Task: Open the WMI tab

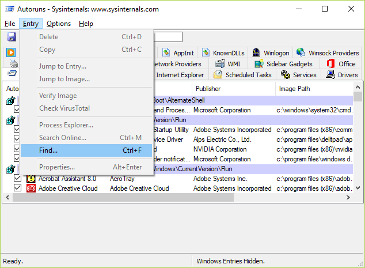Action: (x=227, y=64)
